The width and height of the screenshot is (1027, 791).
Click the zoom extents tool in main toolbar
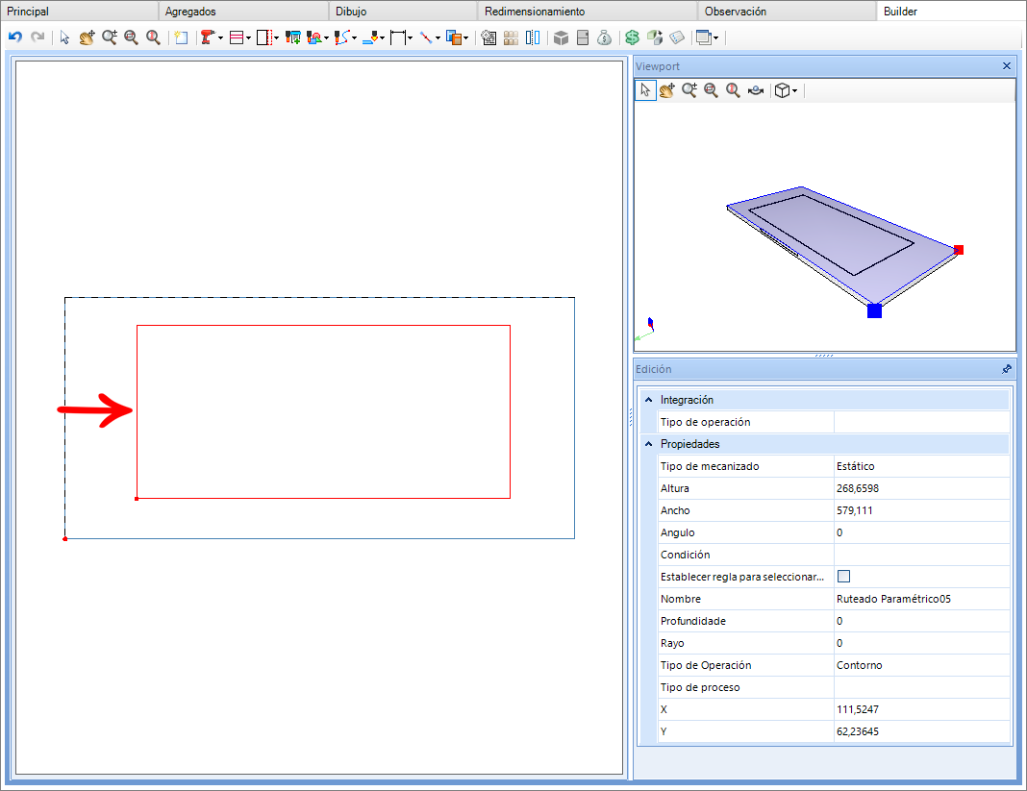click(153, 37)
